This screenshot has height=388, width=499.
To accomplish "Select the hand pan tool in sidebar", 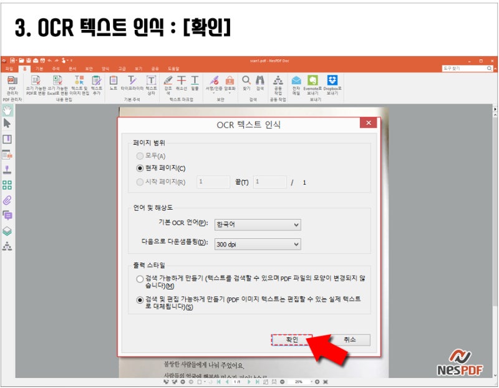I will tap(7, 110).
